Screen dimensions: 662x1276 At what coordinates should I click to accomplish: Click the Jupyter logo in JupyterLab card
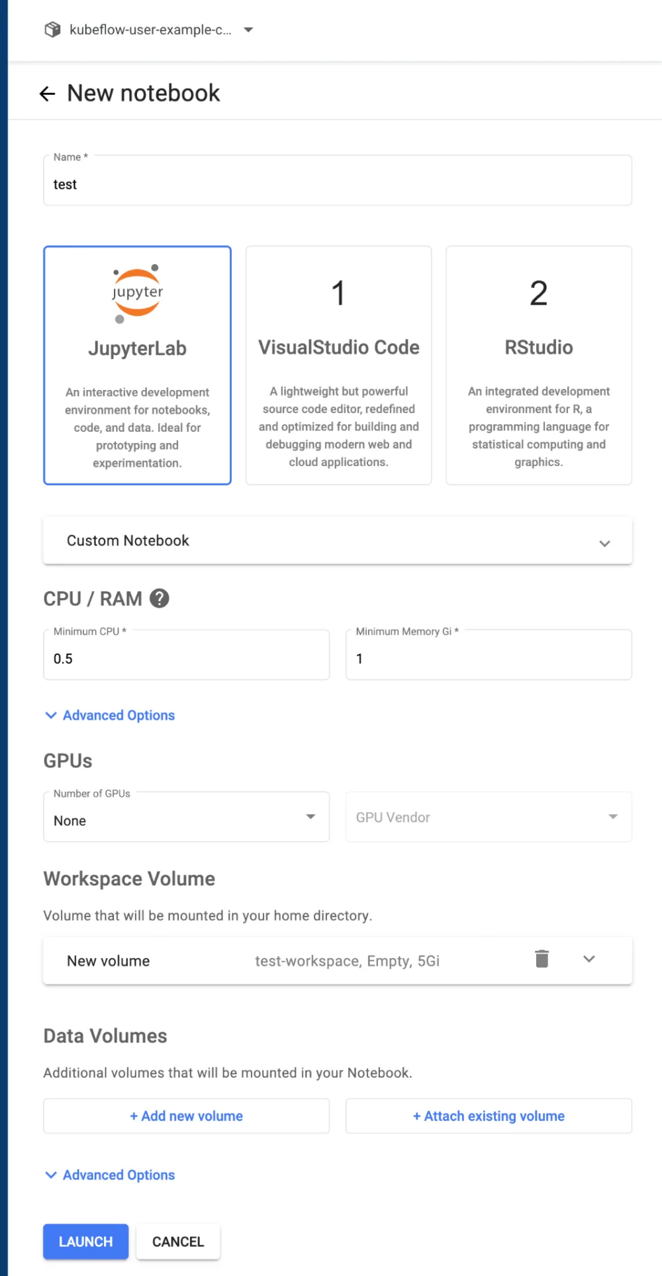coord(137,294)
